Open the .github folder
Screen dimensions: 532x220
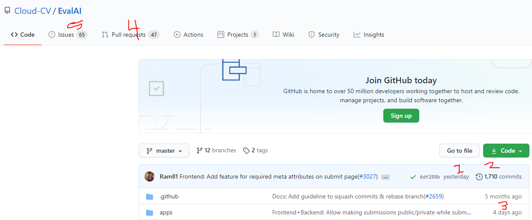point(169,196)
